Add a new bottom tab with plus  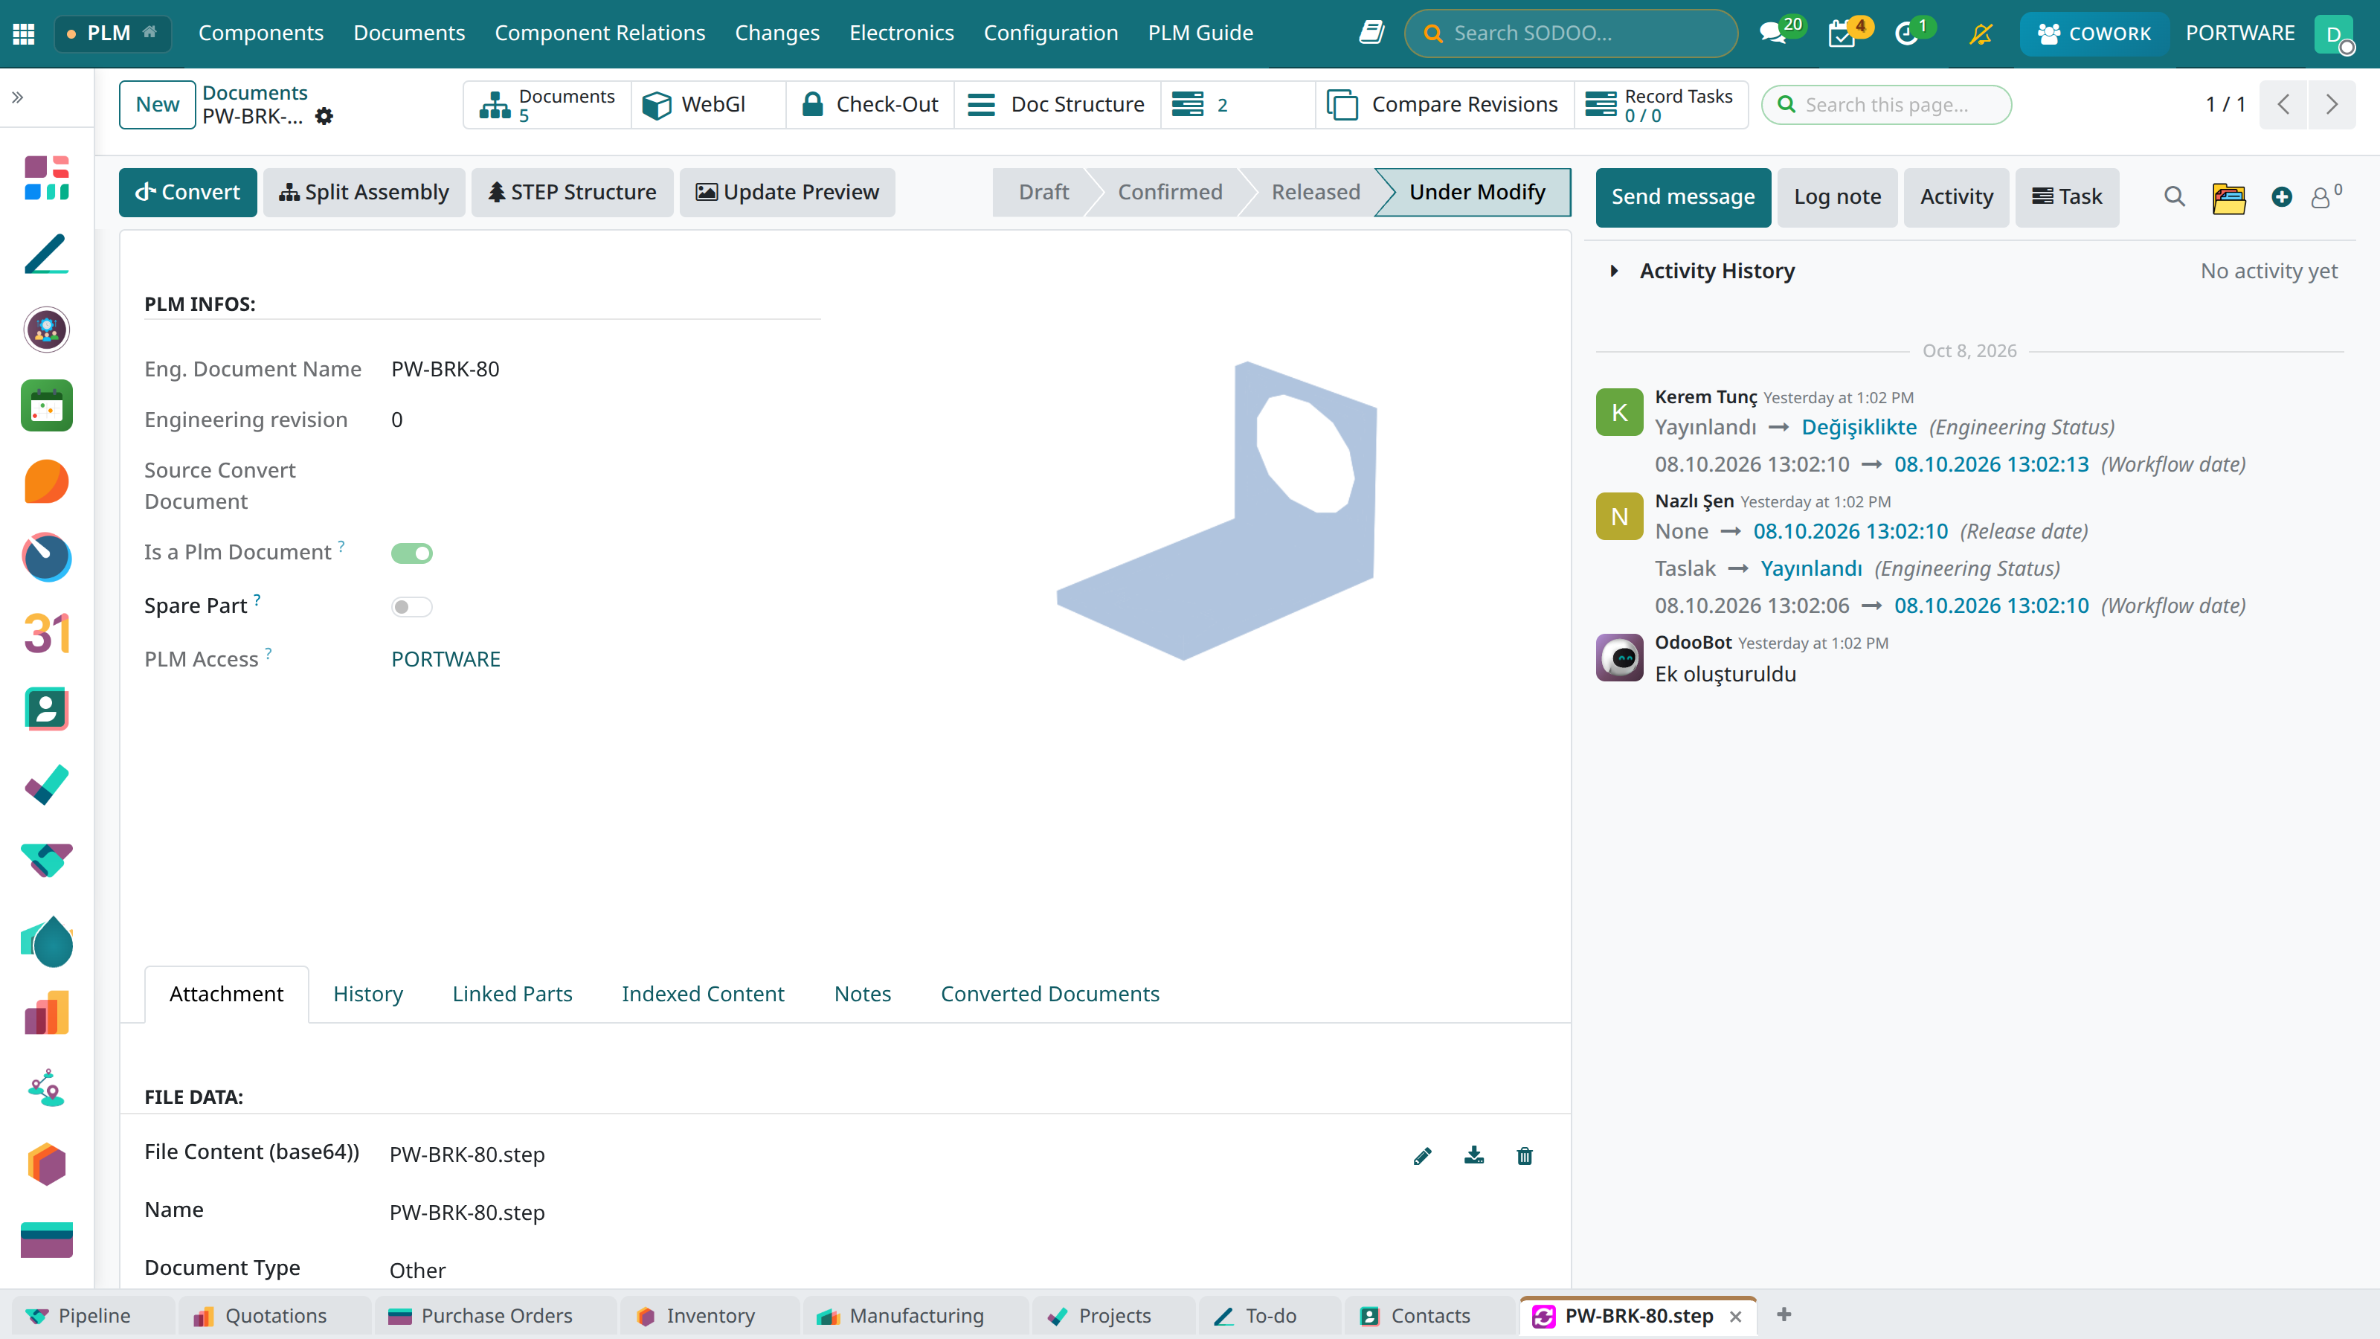(1784, 1314)
